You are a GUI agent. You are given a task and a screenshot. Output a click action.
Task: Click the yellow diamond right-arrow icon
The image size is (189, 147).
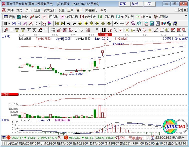tap(86, 23)
